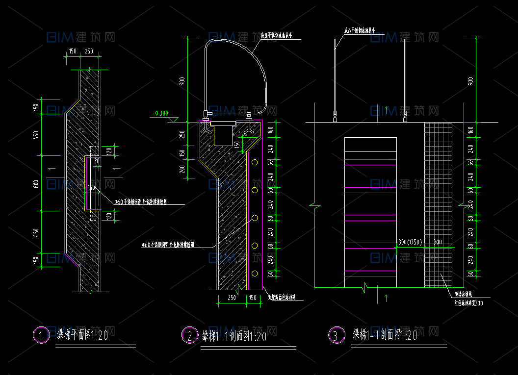
Task: Click the circled number 2 drawing marker
Action: 189,336
